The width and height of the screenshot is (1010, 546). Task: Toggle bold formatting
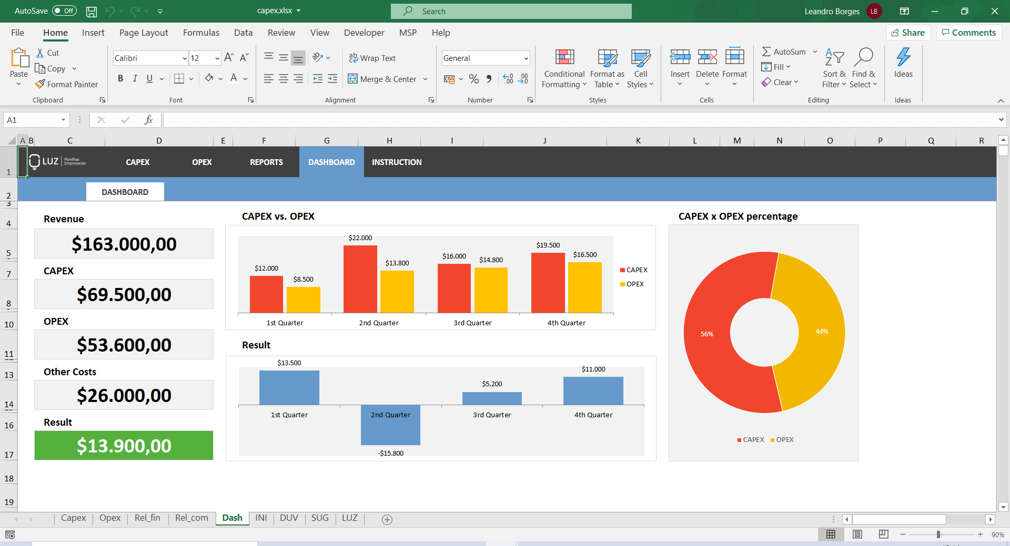[x=120, y=78]
